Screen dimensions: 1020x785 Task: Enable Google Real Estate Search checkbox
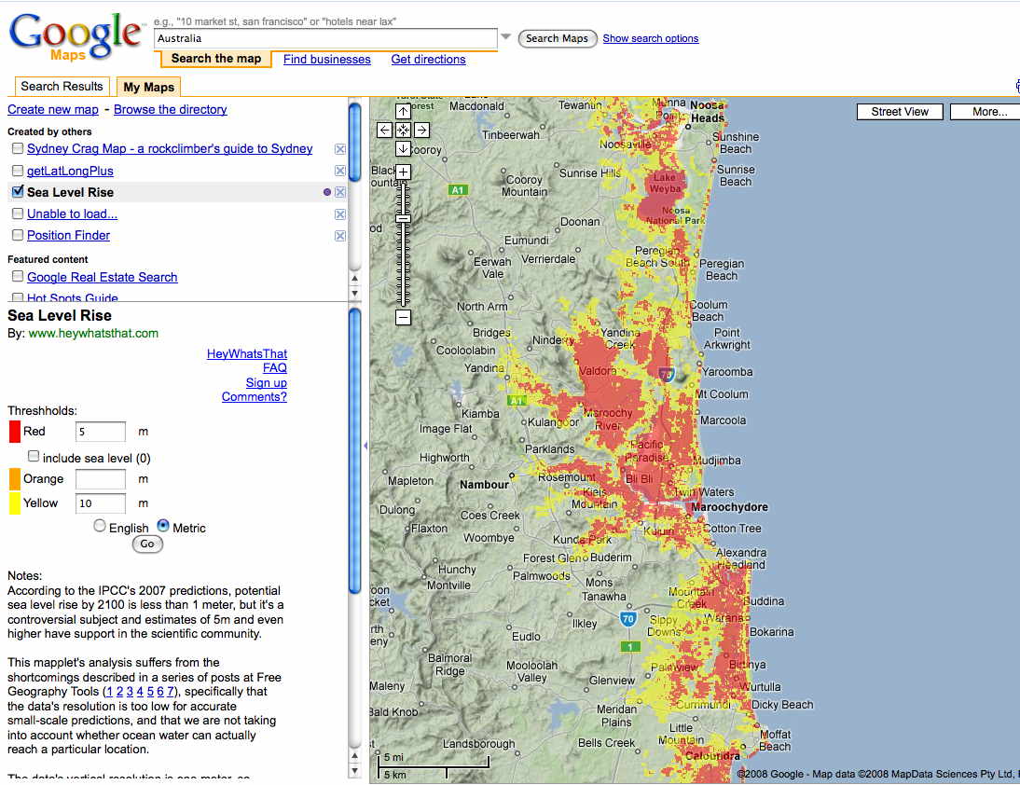[x=18, y=276]
